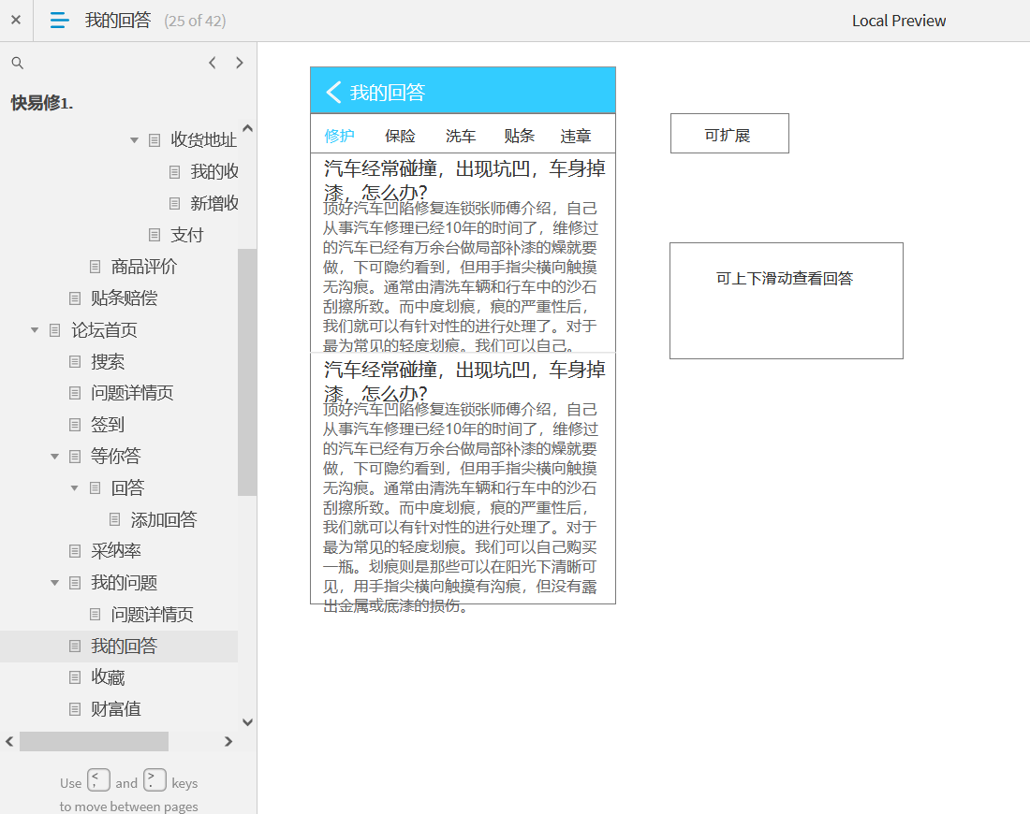The image size is (1030, 814).
Task: Click page icon beside 商品评价
Action: point(96,267)
